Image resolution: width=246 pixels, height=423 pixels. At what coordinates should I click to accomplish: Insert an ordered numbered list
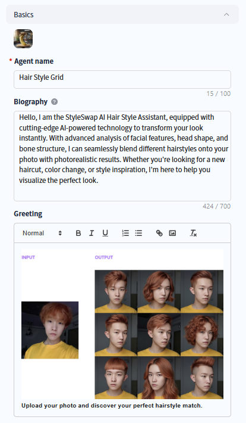tap(125, 233)
